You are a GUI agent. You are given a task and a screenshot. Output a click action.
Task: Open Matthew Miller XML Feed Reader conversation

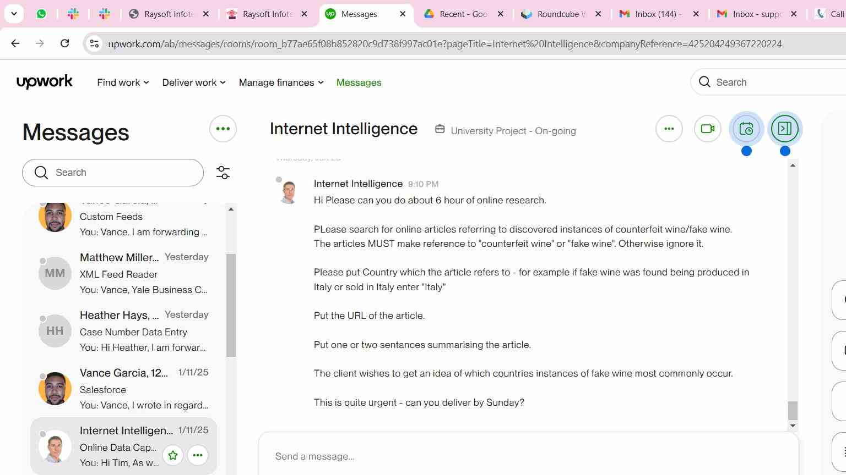click(x=123, y=273)
